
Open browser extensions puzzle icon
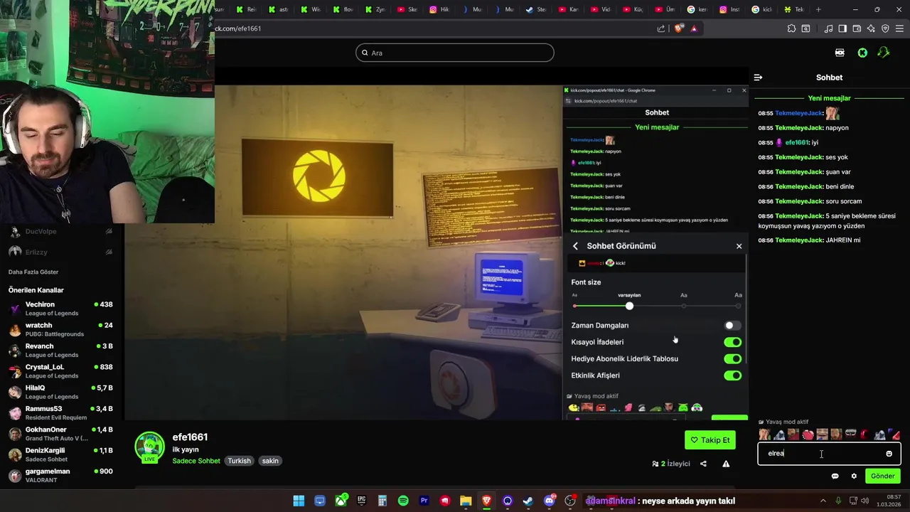click(x=791, y=28)
